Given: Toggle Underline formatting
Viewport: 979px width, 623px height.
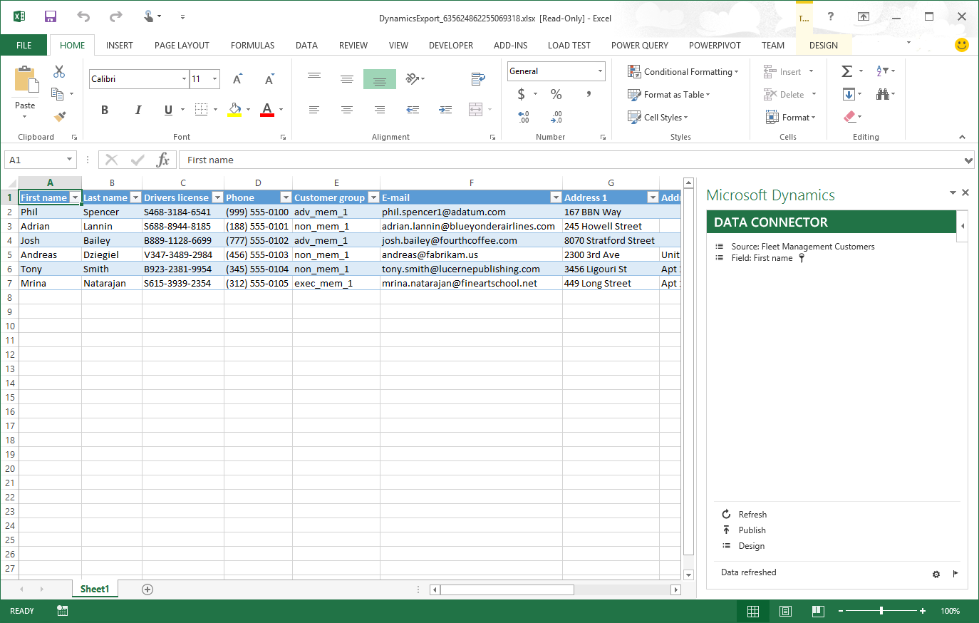Looking at the screenshot, I should tap(168, 110).
